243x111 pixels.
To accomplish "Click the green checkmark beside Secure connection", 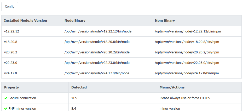I will pyautogui.click(x=6, y=98).
